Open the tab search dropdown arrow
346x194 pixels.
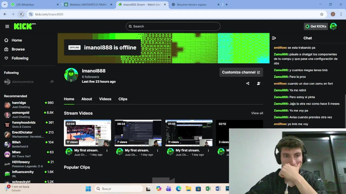point(5,5)
